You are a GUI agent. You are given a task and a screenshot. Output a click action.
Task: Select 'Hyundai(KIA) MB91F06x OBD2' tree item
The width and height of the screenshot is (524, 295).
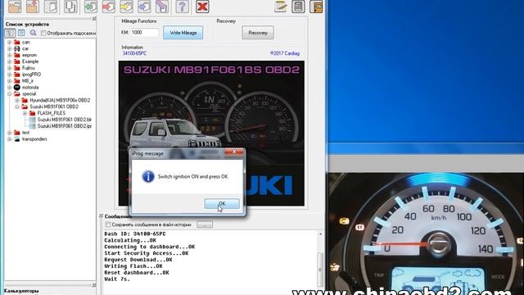coord(60,100)
